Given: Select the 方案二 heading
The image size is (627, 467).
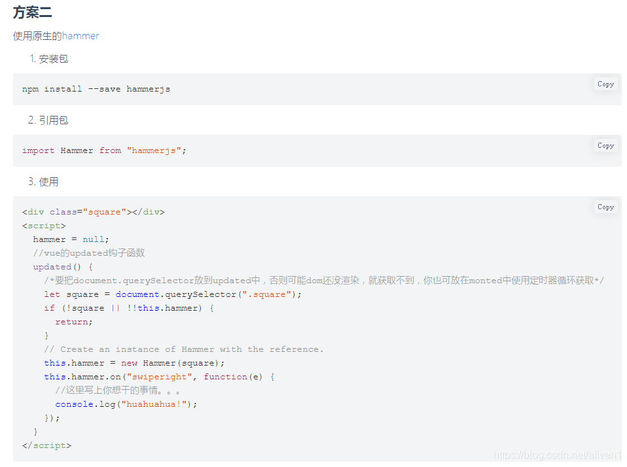Looking at the screenshot, I should pyautogui.click(x=32, y=12).
